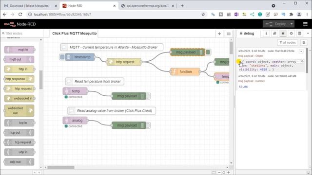Viewport: 312px width, 175px height.
Task: Select the temp mqtt in node
Action: [75, 91]
